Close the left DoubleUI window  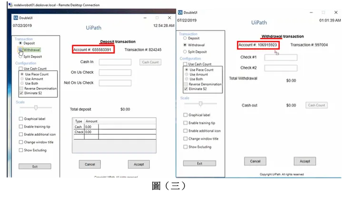[x=169, y=18]
